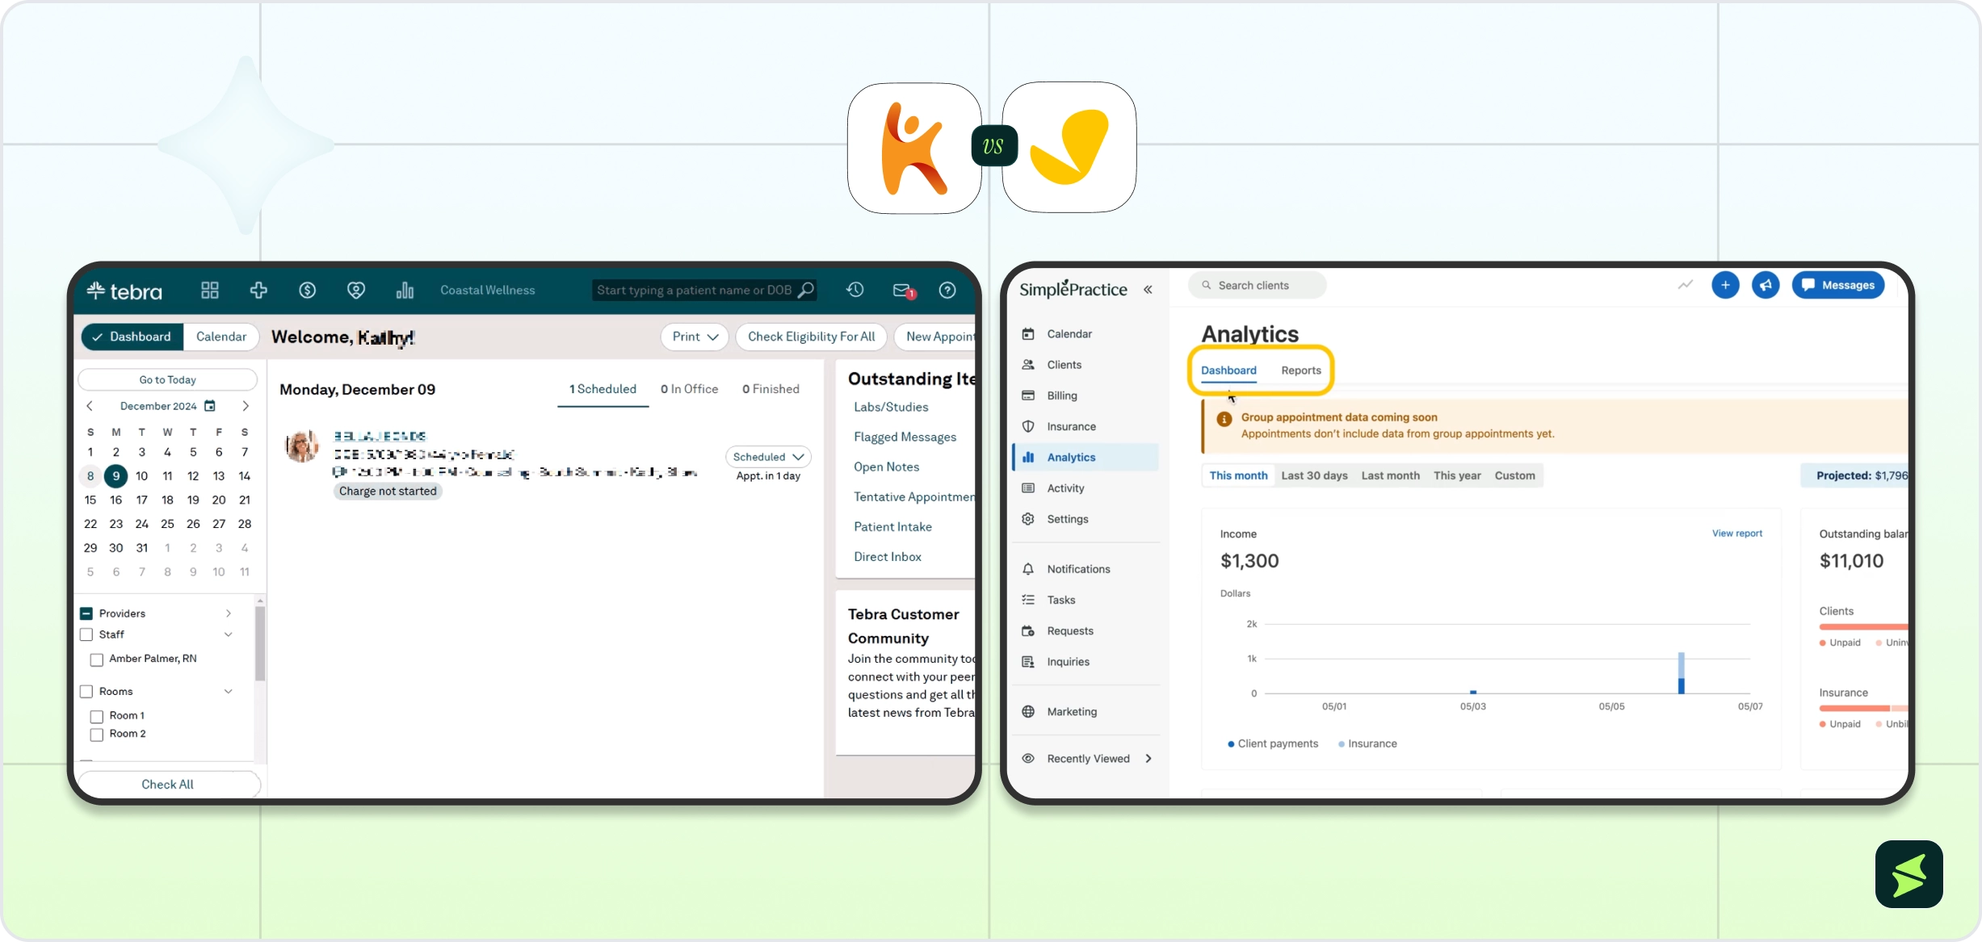Click Go to Today button
Image resolution: width=1982 pixels, height=942 pixels.
[x=167, y=379]
